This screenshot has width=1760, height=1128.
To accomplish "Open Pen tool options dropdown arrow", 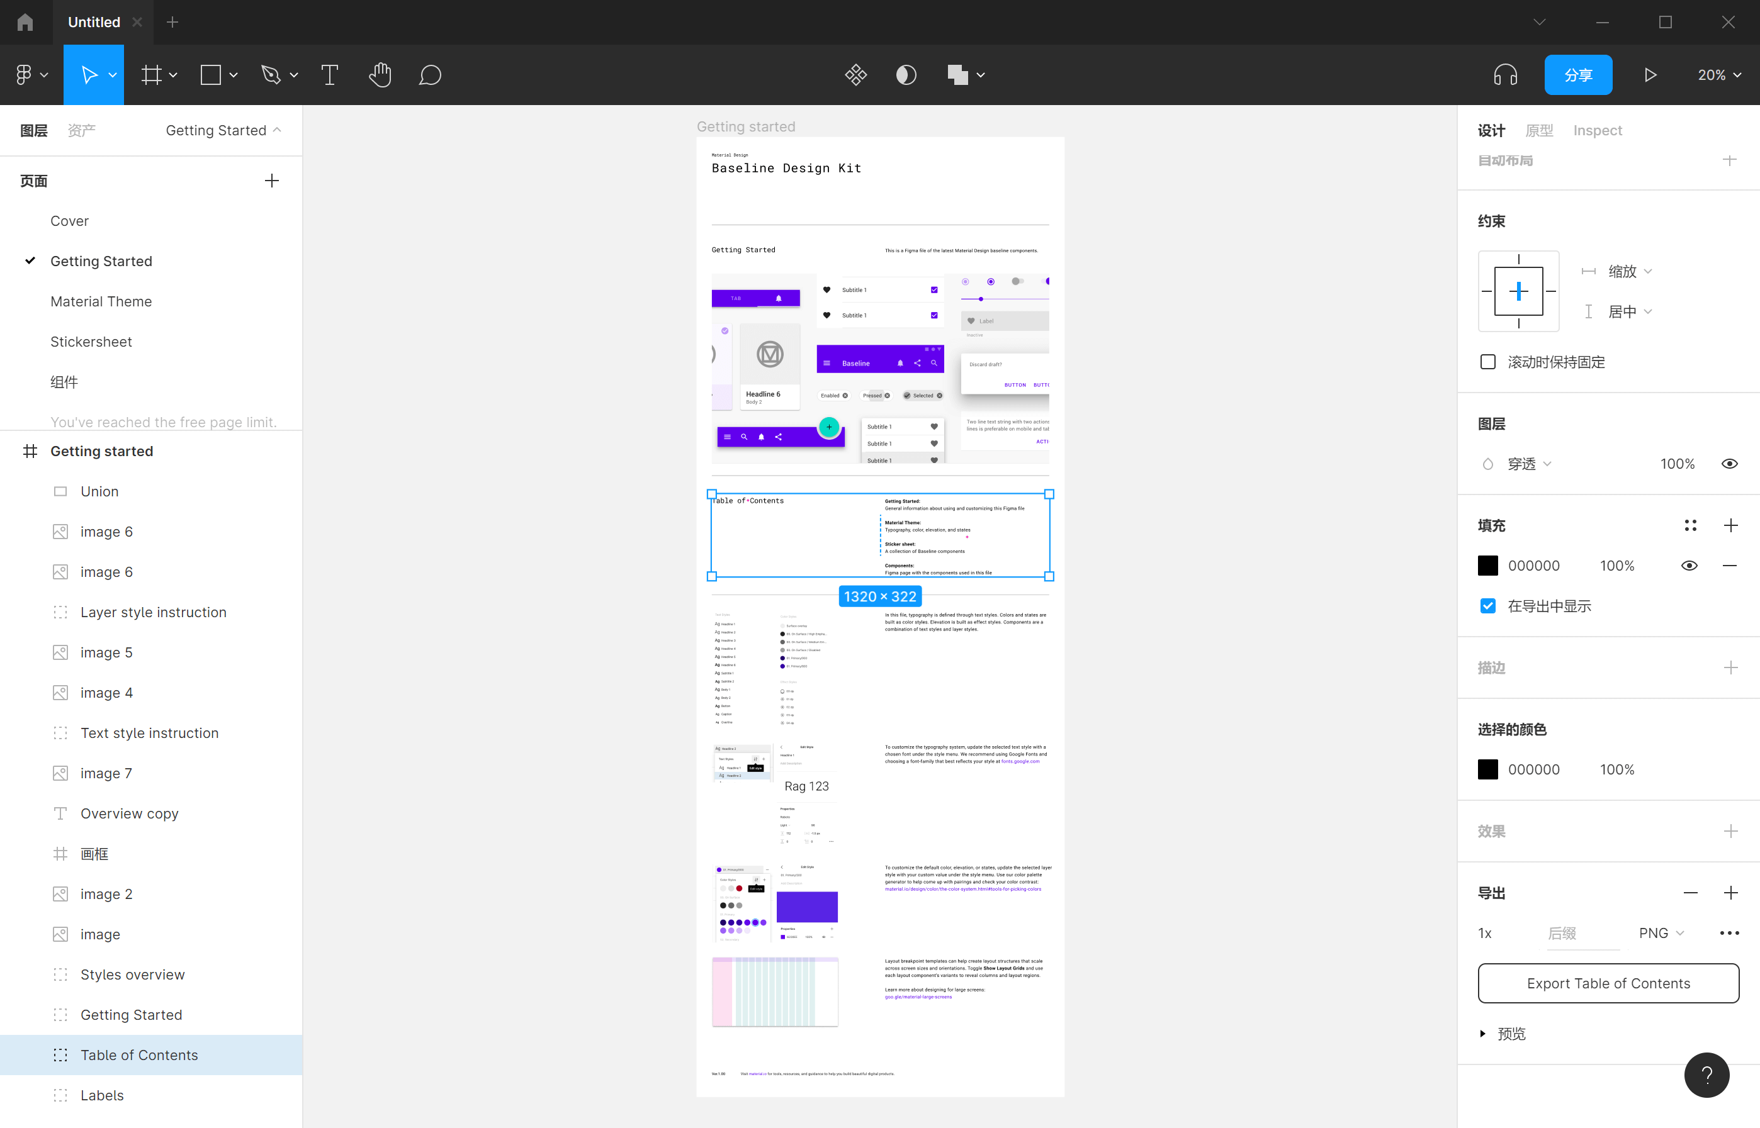I will click(294, 75).
